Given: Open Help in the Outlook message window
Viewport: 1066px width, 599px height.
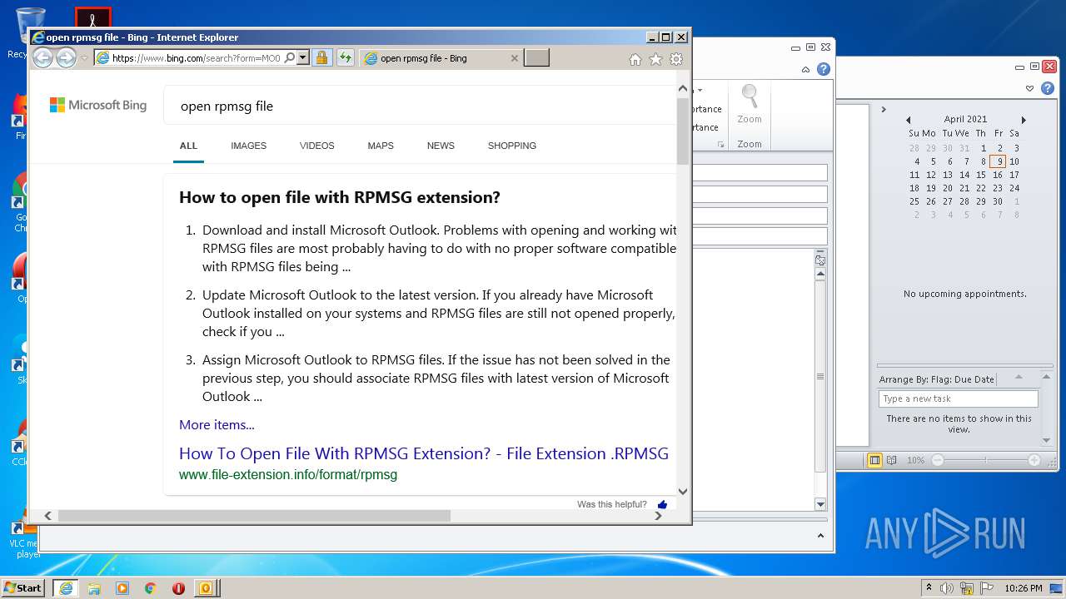Looking at the screenshot, I should tap(824, 69).
